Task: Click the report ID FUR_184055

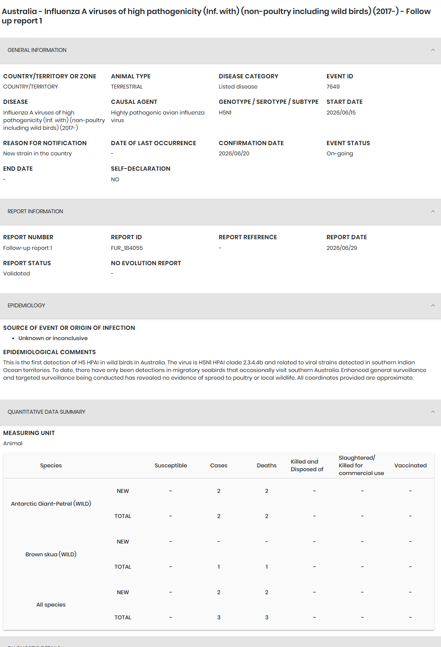Action: coord(127,248)
